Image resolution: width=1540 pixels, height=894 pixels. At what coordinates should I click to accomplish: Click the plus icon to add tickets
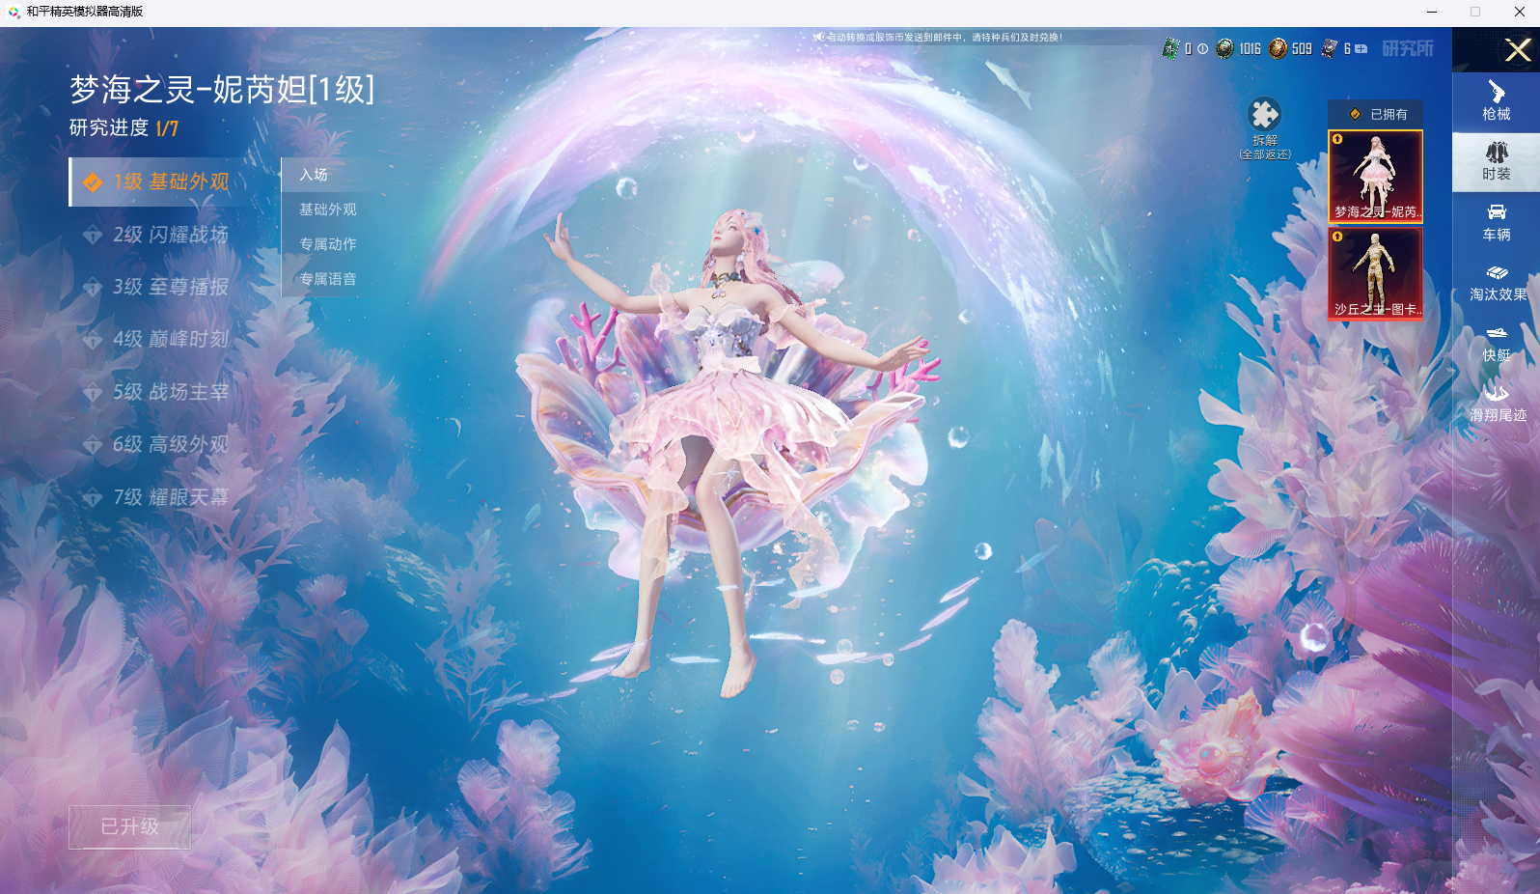(x=1361, y=48)
